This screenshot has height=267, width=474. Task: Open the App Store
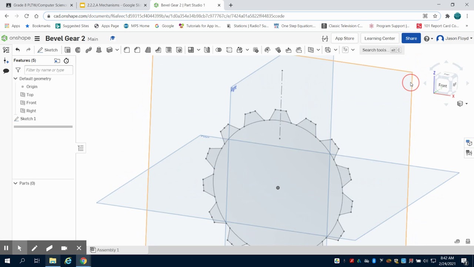(344, 38)
